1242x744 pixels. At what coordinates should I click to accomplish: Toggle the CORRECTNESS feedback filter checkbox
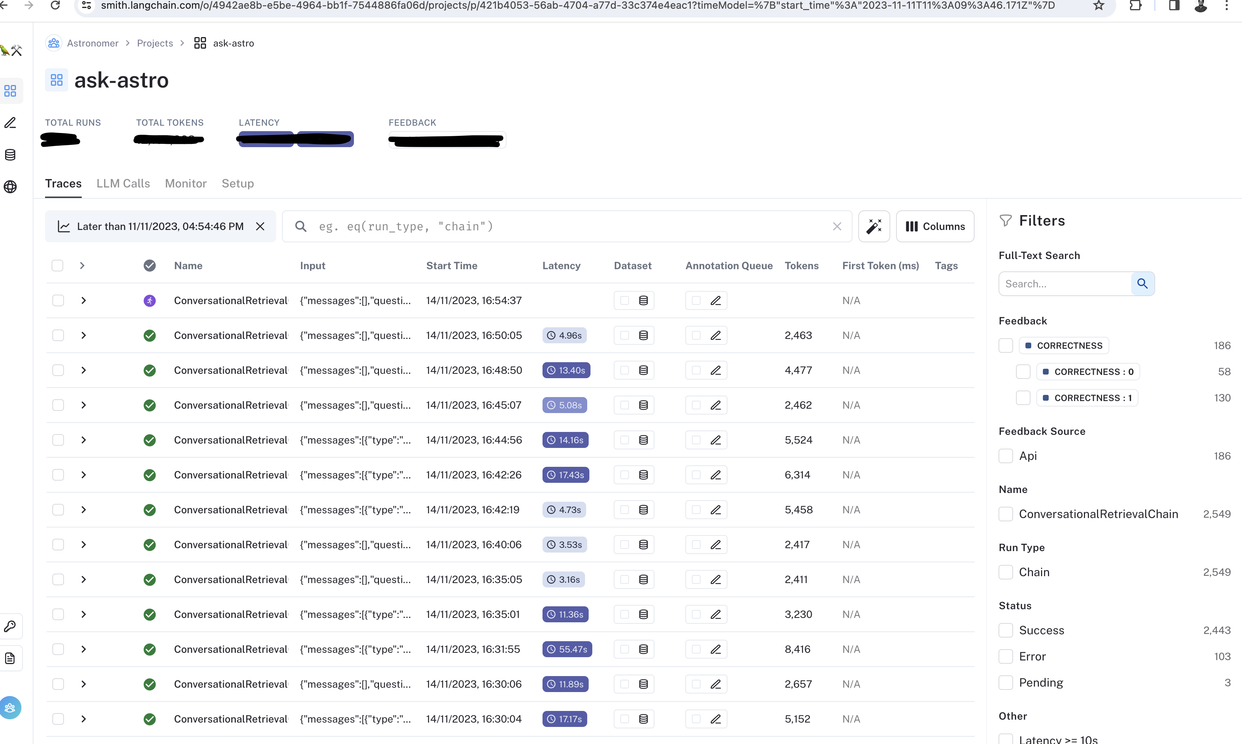(x=1006, y=345)
